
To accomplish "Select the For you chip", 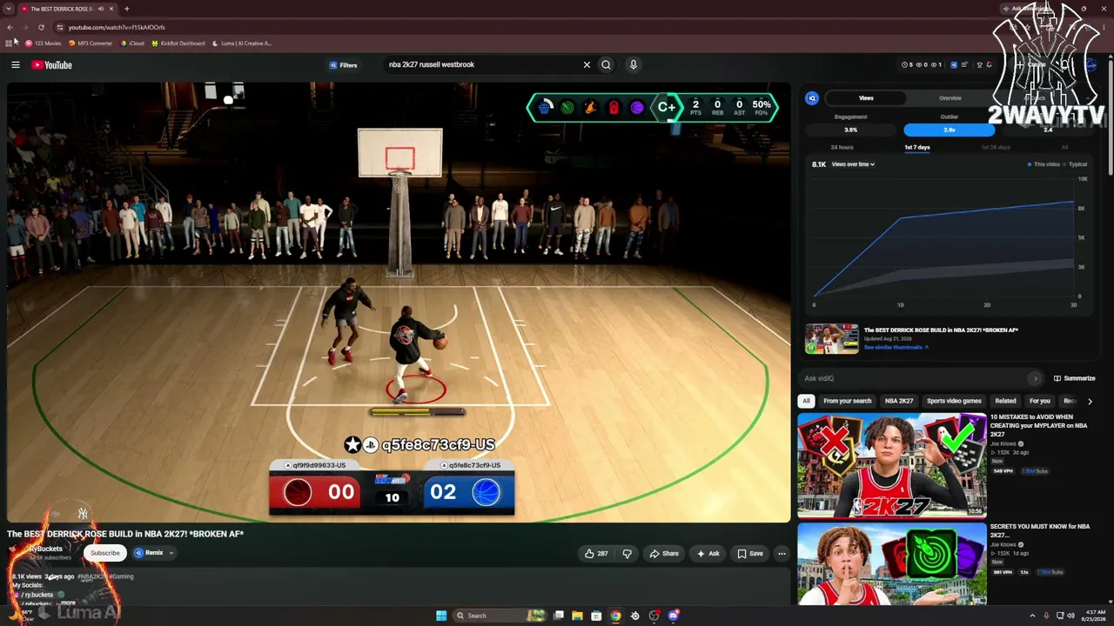I will pos(1040,401).
